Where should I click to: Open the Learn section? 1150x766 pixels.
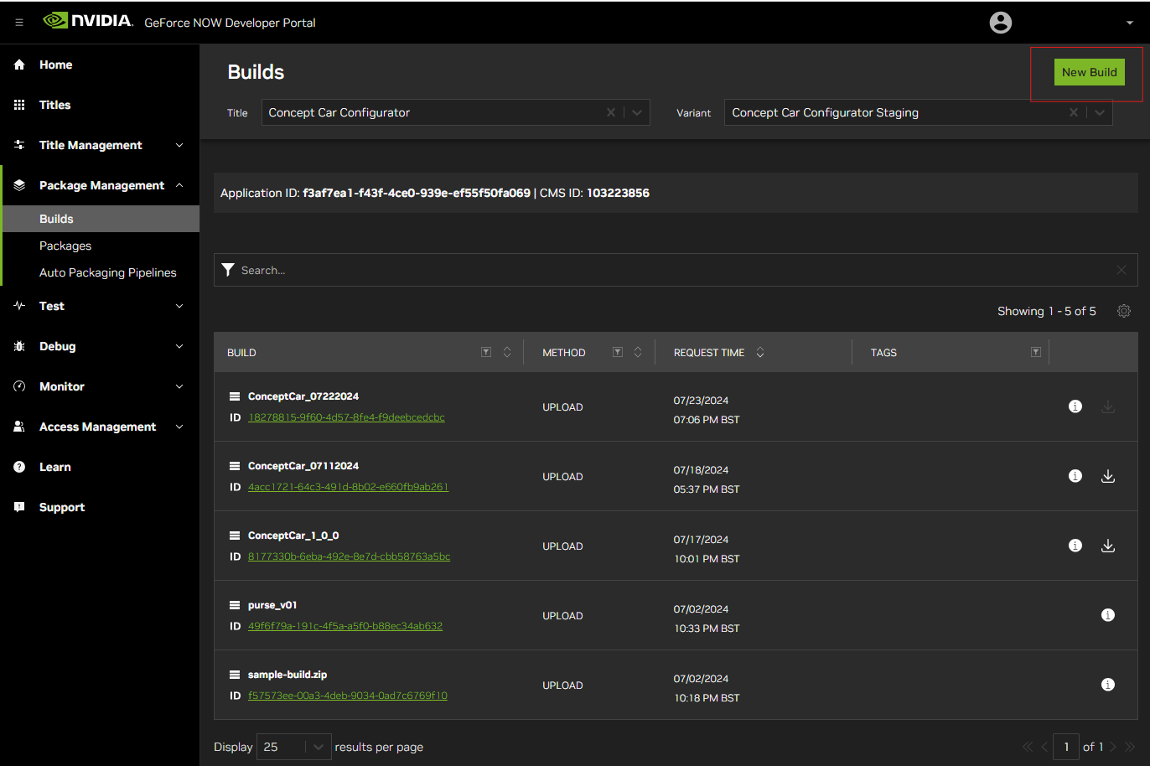(54, 467)
